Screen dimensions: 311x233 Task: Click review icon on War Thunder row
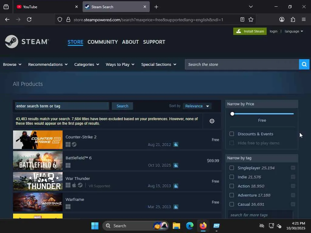pyautogui.click(x=176, y=186)
